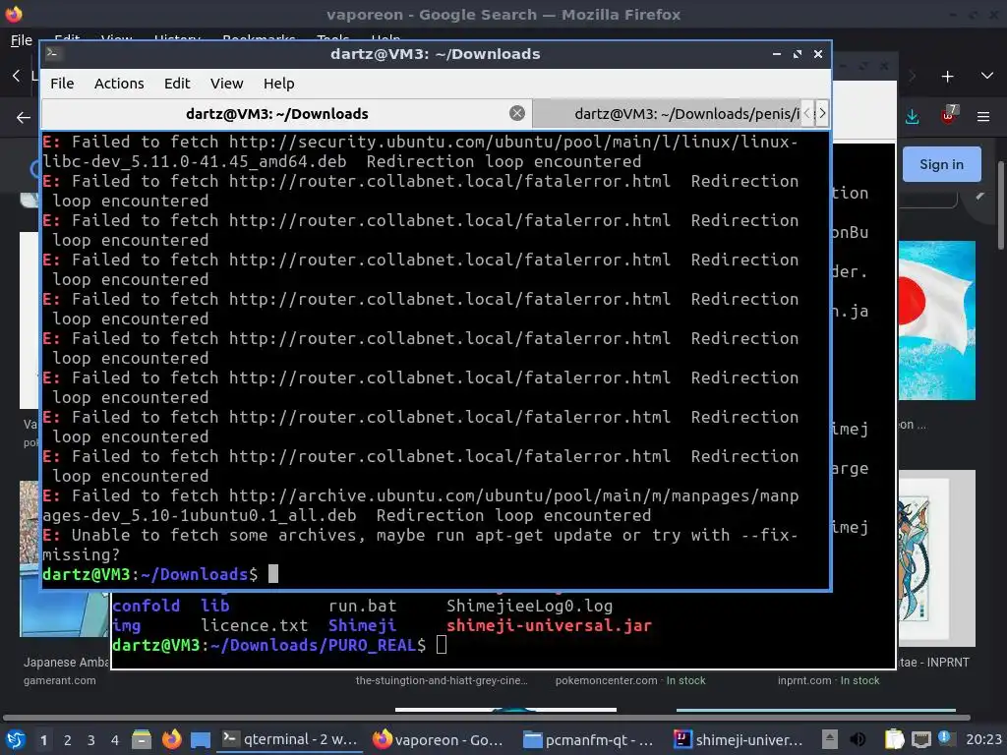Click the manpages-dev fetch error line

point(421,506)
